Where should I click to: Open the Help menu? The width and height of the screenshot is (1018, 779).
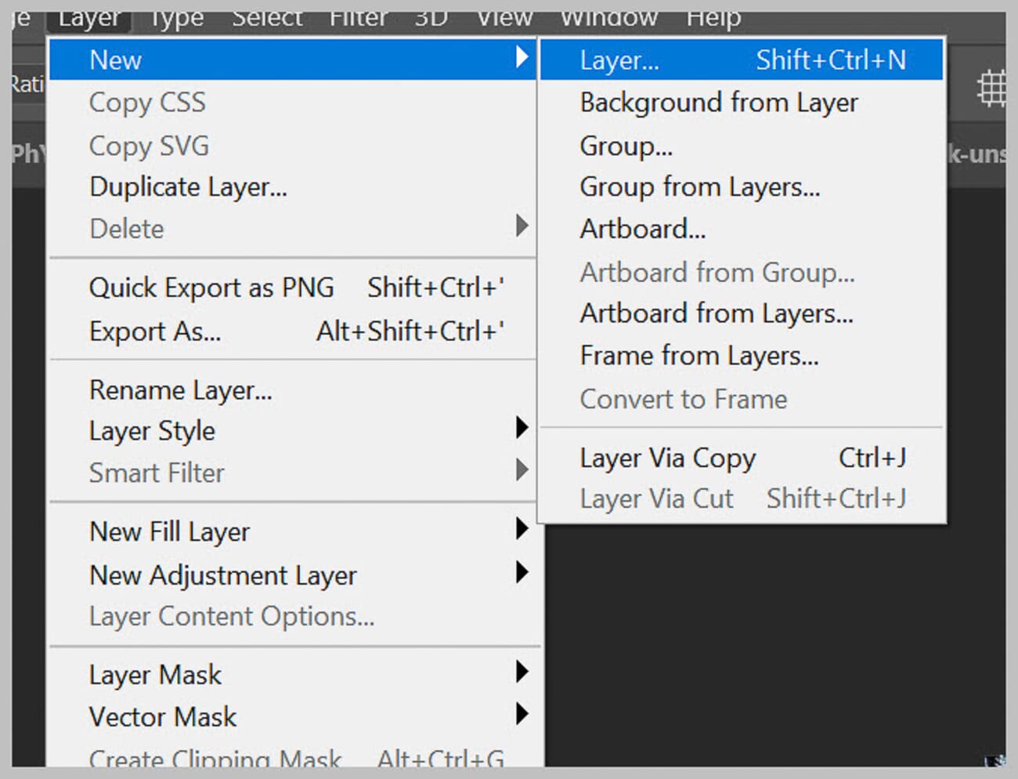pos(712,16)
